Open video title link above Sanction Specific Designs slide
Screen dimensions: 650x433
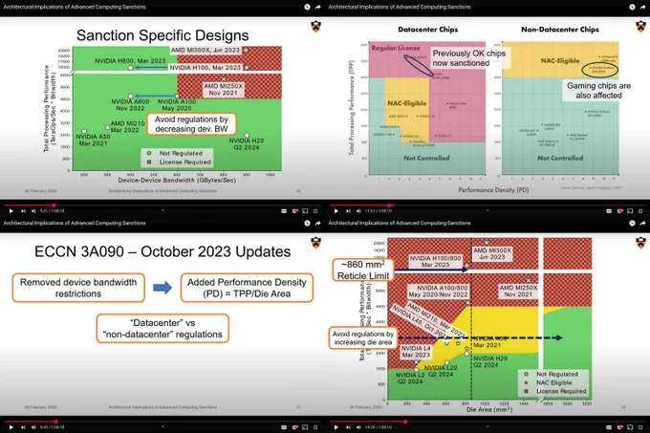click(x=75, y=7)
